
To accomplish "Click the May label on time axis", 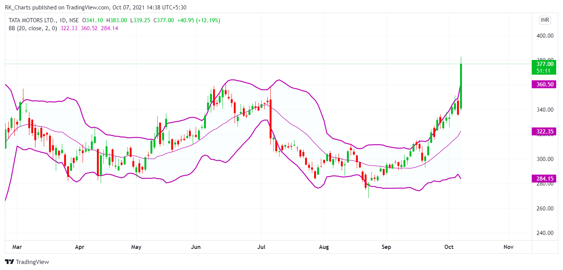I will click(x=136, y=247).
